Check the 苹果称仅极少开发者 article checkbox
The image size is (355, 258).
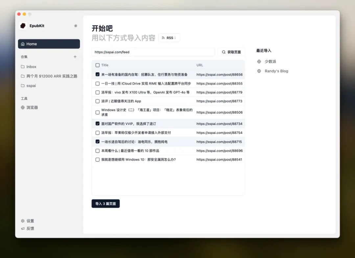tap(97, 133)
